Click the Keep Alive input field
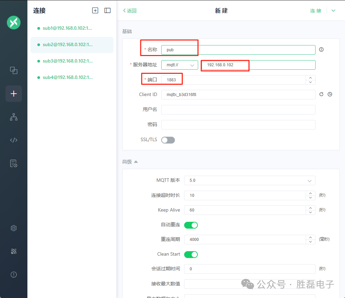 245,210
